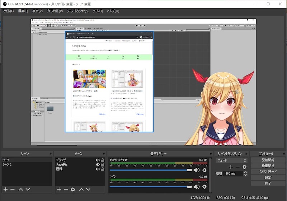Click the 300 ms duration field
Viewport: 287px width, 201px height.
click(234, 173)
